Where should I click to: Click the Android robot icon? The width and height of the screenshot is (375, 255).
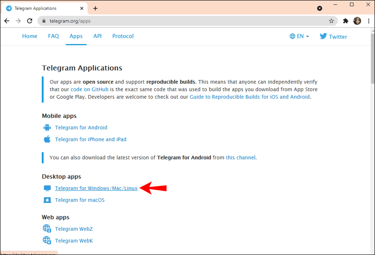[47, 128]
